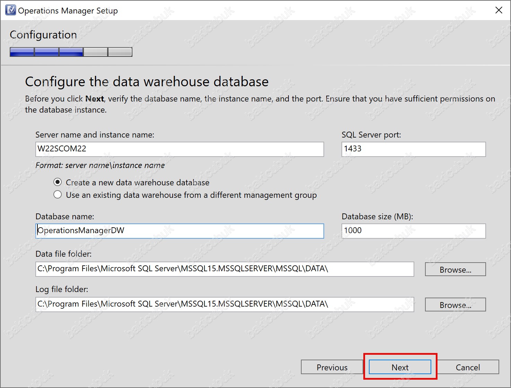This screenshot has width=511, height=388.
Task: Click the SQL Server port field
Action: (x=414, y=149)
